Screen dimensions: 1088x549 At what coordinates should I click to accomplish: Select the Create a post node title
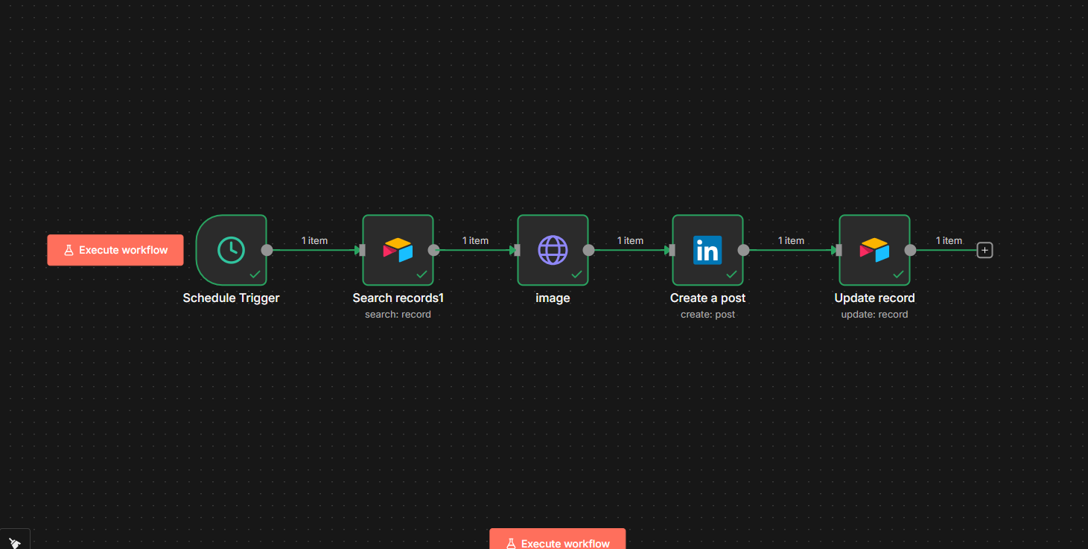(x=707, y=298)
